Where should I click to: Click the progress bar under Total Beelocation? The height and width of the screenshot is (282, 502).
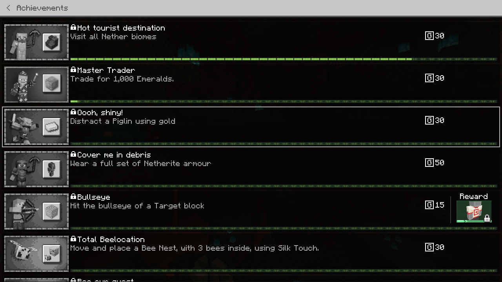point(284,271)
